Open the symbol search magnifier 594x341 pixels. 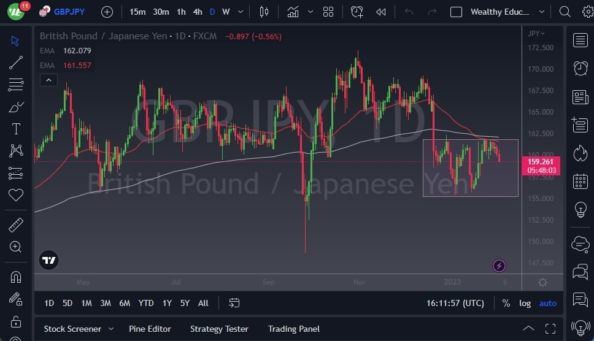[565, 12]
